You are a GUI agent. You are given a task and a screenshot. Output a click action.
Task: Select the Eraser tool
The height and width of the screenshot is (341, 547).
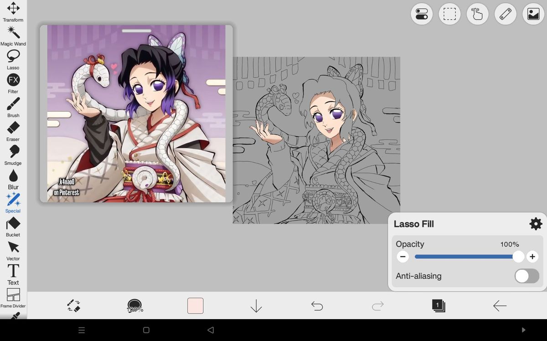point(13,131)
